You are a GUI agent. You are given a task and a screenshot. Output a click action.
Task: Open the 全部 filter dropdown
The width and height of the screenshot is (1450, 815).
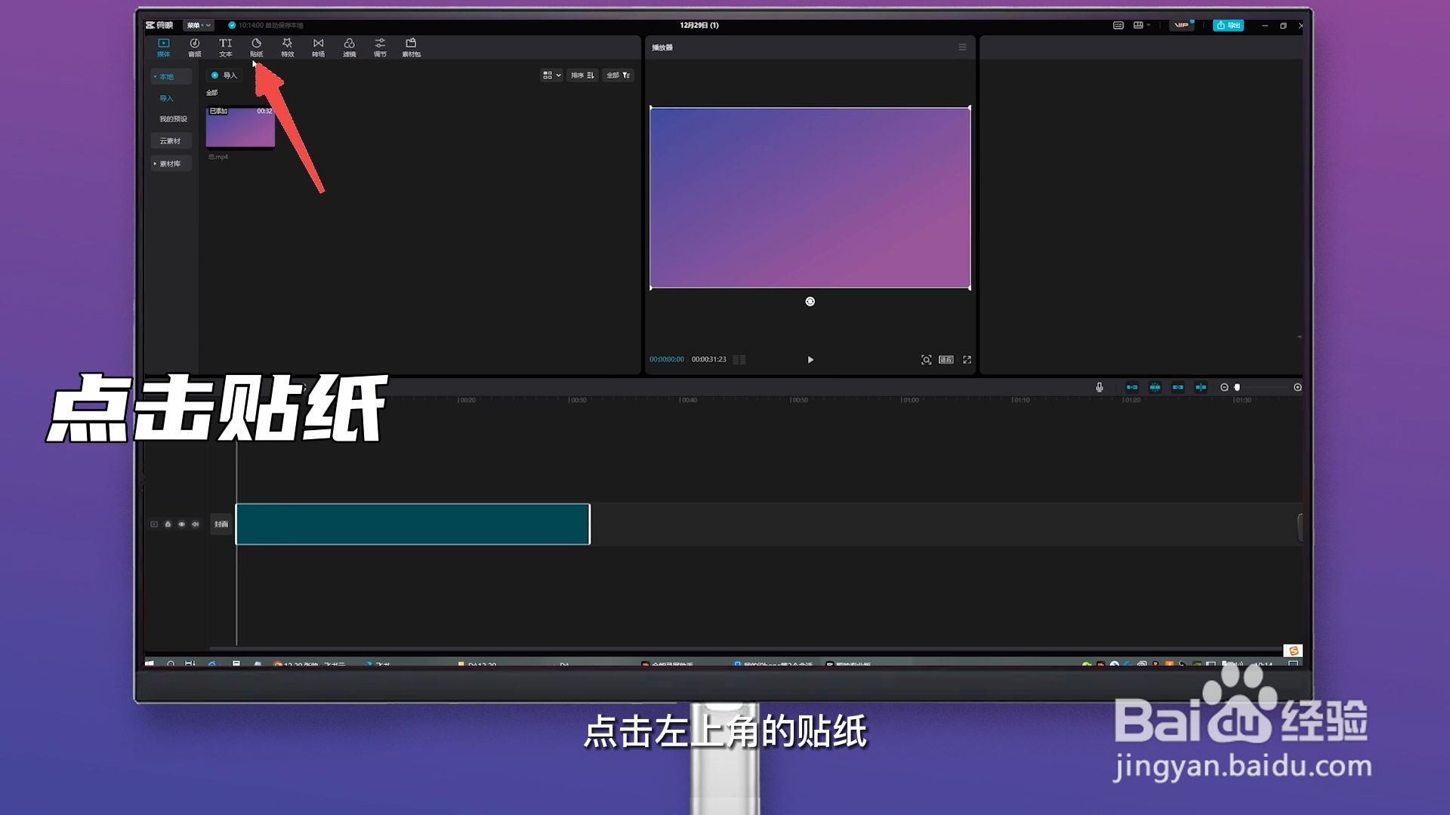(618, 75)
